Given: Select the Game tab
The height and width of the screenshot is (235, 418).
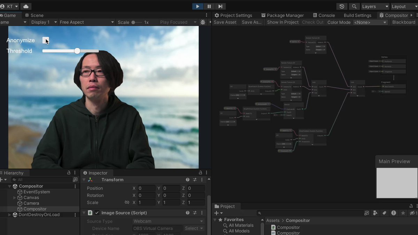Looking at the screenshot, I should coord(9,15).
